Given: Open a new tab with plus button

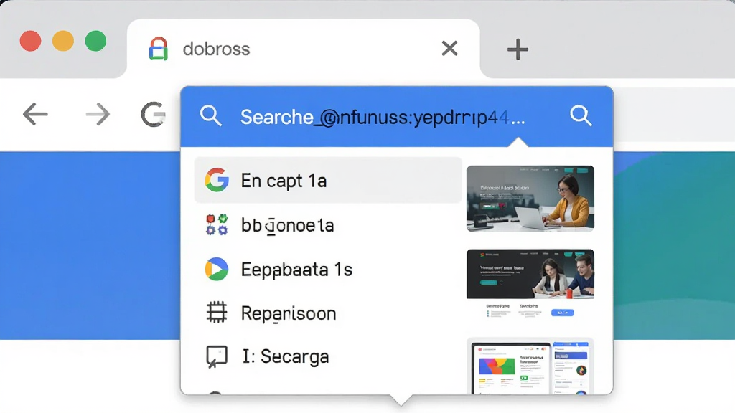Looking at the screenshot, I should (518, 49).
